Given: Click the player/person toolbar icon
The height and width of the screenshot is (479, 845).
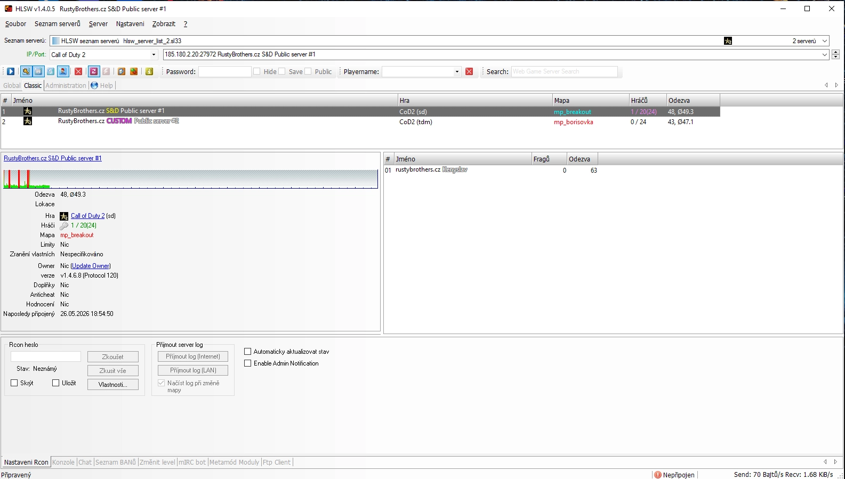Looking at the screenshot, I should tap(63, 71).
